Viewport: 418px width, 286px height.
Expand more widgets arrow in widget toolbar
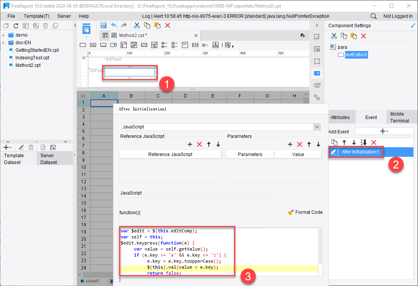[x=233, y=46]
